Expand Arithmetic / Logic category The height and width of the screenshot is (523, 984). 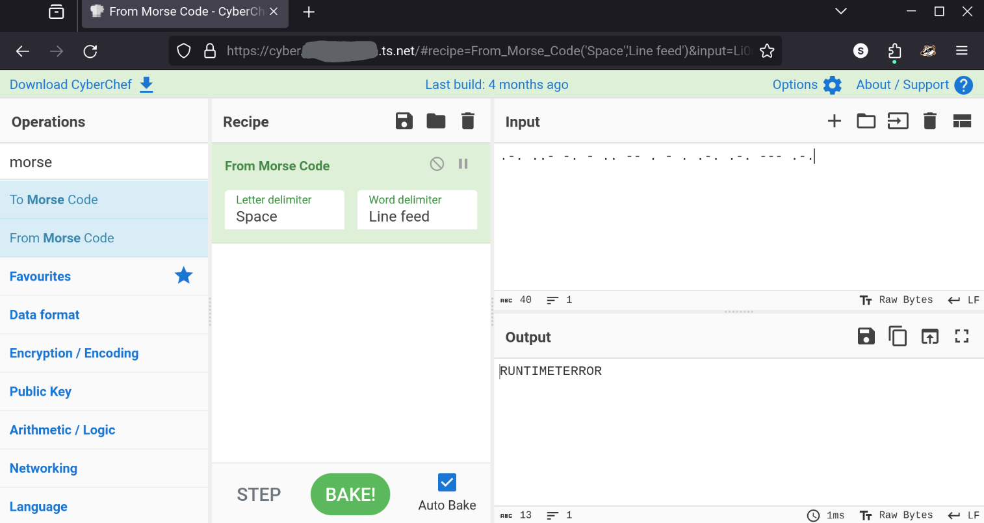click(x=104, y=429)
